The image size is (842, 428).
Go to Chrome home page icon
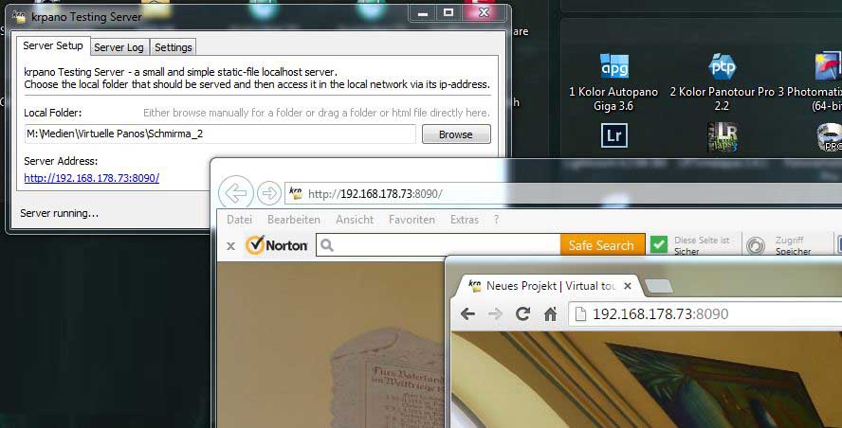[x=550, y=314]
